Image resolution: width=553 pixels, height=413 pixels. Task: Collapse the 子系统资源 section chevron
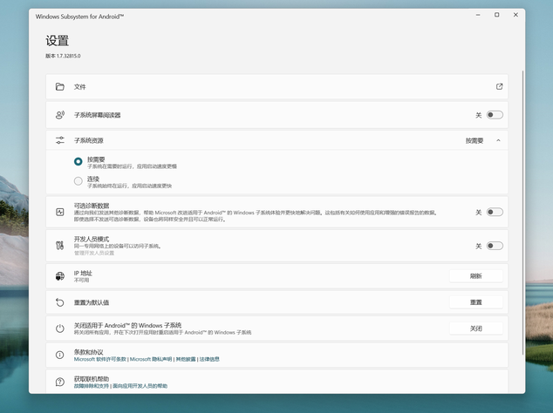pos(498,140)
